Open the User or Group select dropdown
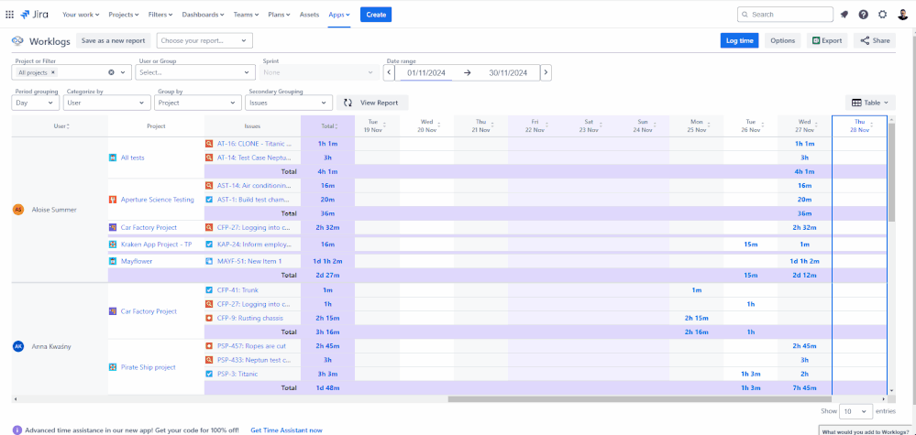Viewport: 916px width, 435px height. pyautogui.click(x=195, y=72)
